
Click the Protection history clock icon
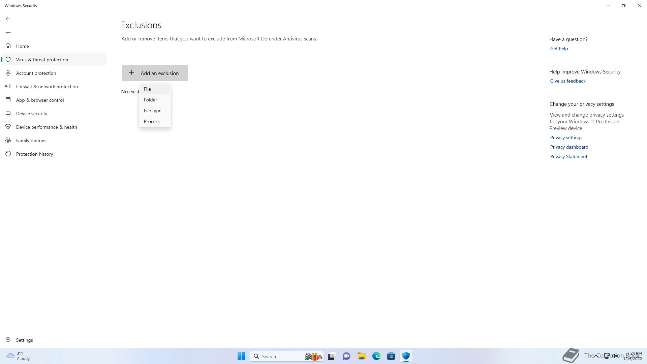[x=8, y=154]
